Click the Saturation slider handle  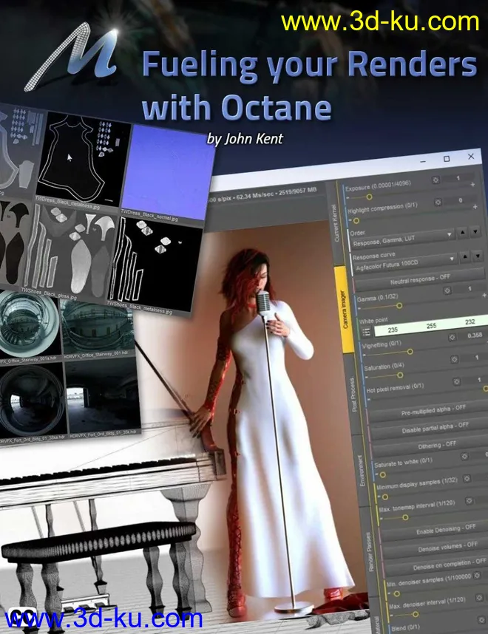pyautogui.click(x=400, y=375)
